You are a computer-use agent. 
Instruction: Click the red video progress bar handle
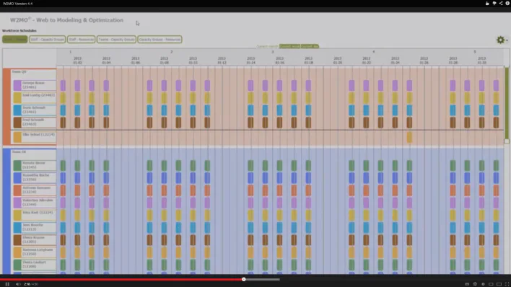243,279
